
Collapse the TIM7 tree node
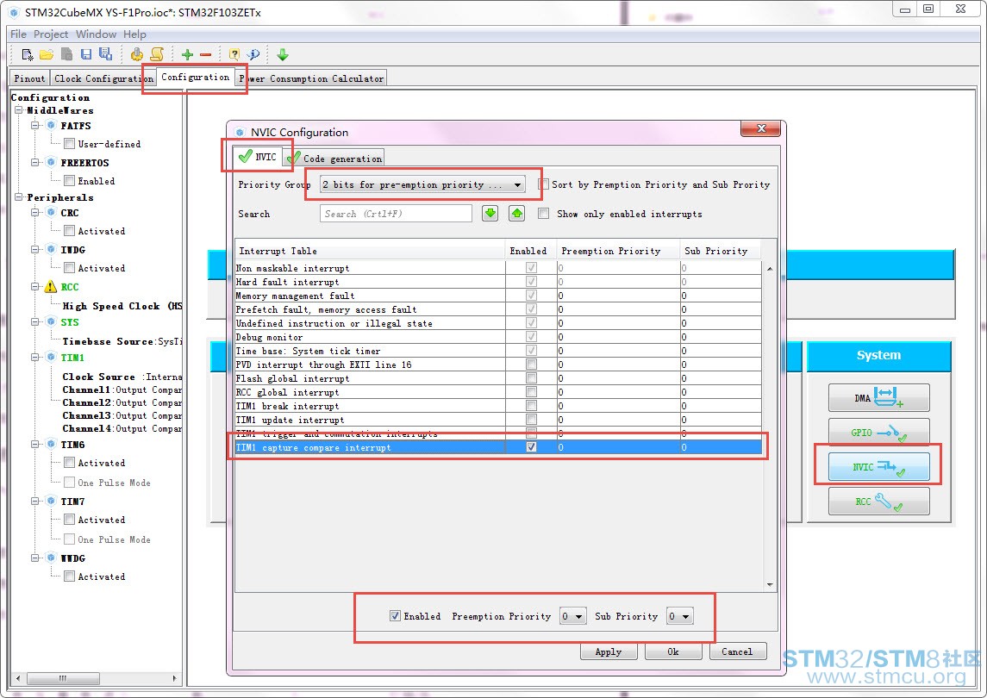35,502
